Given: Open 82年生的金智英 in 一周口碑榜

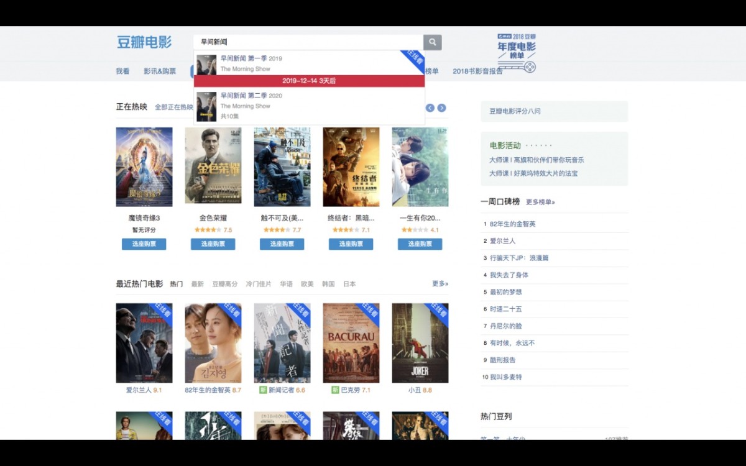Looking at the screenshot, I should [512, 224].
